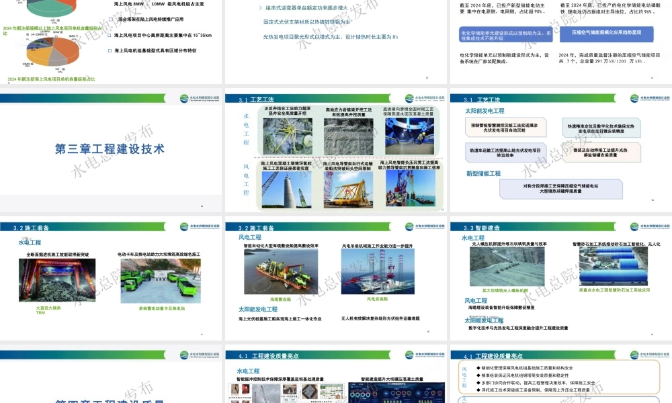Click the blue 压缩空气储能规模化应用趋势显现 box
672x403 pixels.
pos(606,34)
